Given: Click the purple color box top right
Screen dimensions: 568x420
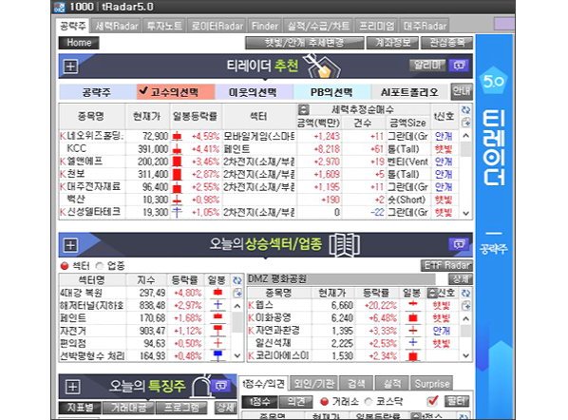Looking at the screenshot, I should (504, 24).
